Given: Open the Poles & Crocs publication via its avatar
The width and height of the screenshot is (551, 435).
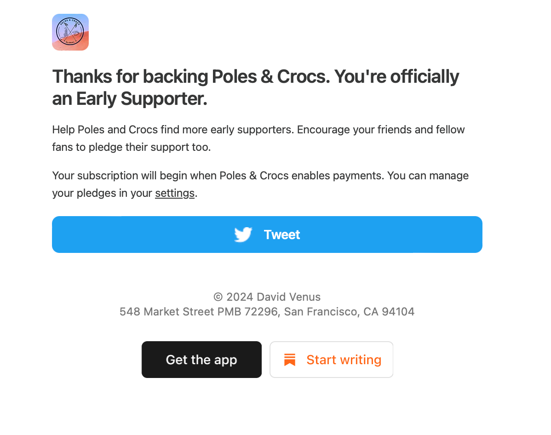Looking at the screenshot, I should click(70, 32).
